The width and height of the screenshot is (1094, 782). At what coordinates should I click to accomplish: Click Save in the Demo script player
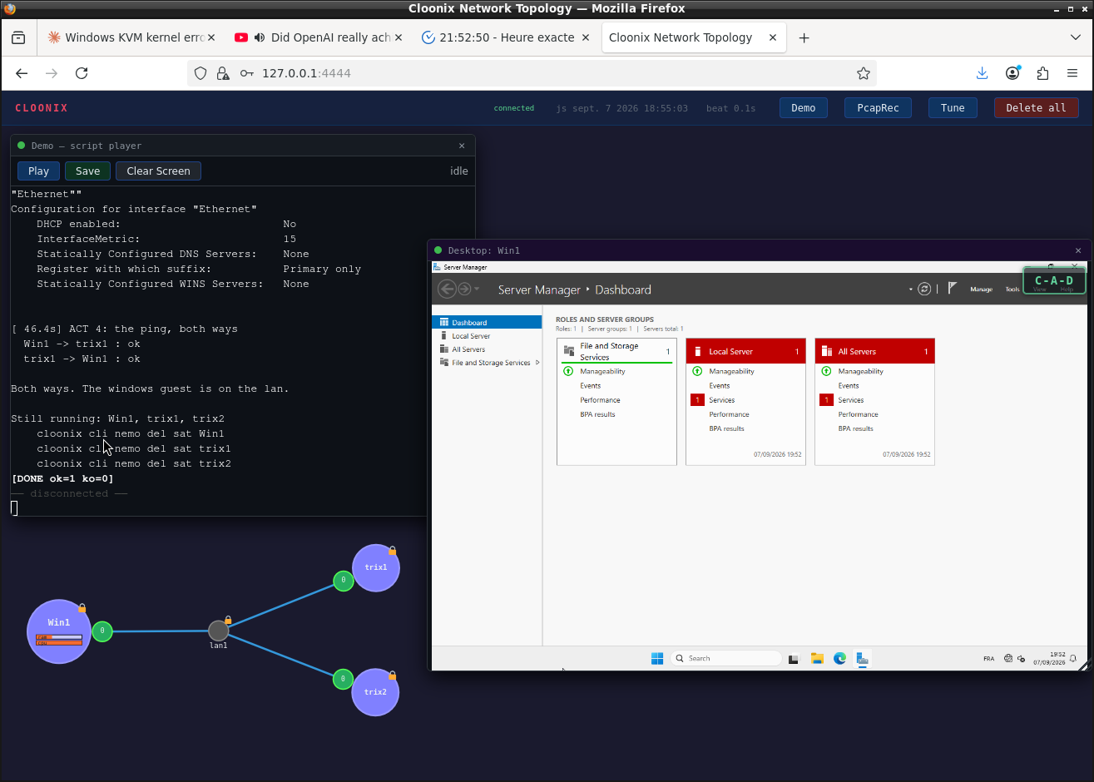click(87, 171)
